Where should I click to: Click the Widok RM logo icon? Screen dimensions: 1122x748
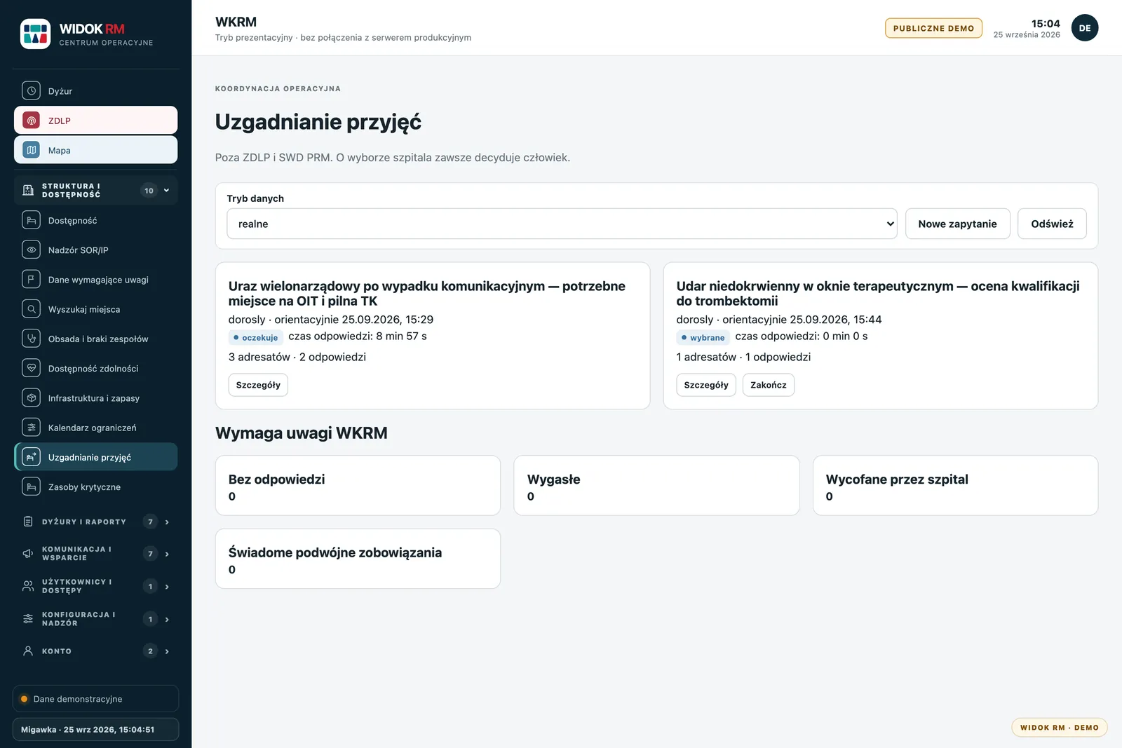pos(35,34)
